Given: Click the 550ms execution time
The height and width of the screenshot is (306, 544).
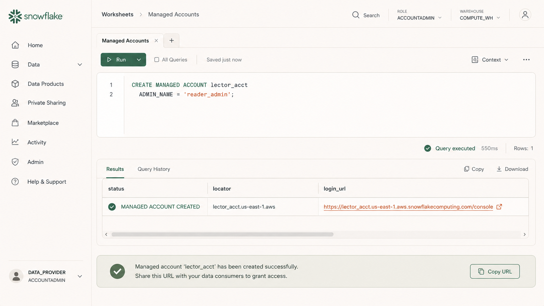Looking at the screenshot, I should 489,148.
